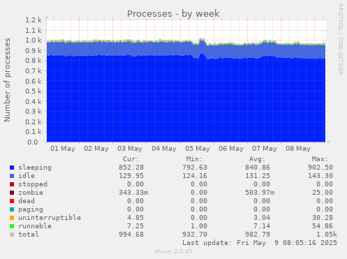This screenshot has width=347, height=259.
Task: Click the 'Cur:' column header
Action: coord(131,159)
